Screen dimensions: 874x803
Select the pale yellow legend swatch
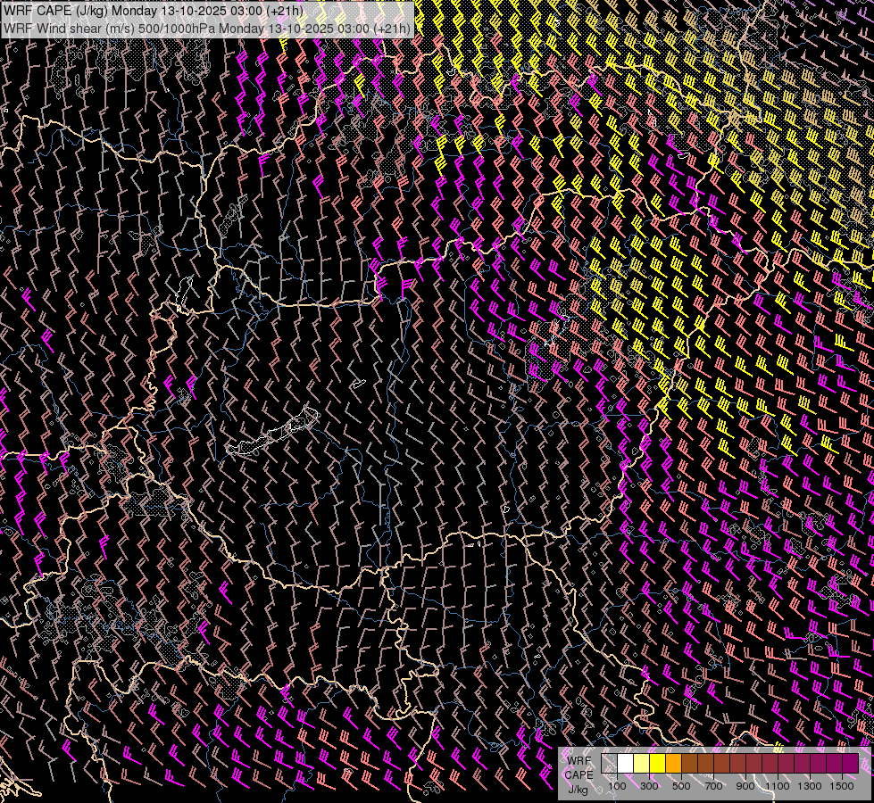(x=641, y=764)
